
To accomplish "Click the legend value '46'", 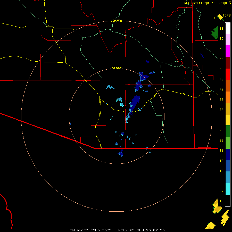I will [221, 79].
